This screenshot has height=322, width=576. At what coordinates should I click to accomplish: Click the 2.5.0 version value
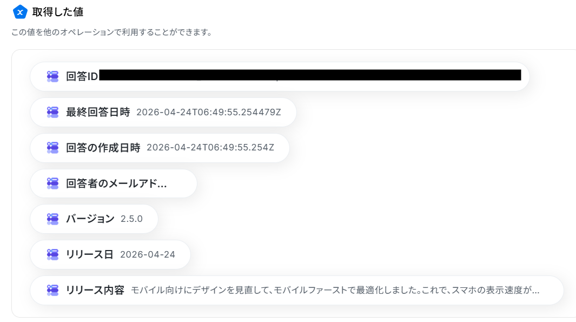[131, 219]
